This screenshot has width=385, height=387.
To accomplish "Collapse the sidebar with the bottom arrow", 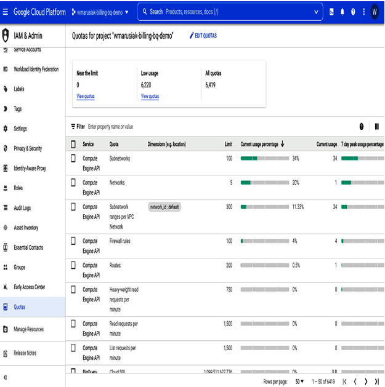I will 6,377.
